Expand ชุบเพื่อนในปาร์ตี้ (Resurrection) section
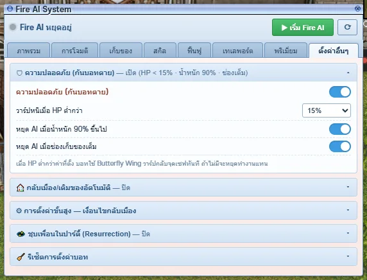 [183, 234]
